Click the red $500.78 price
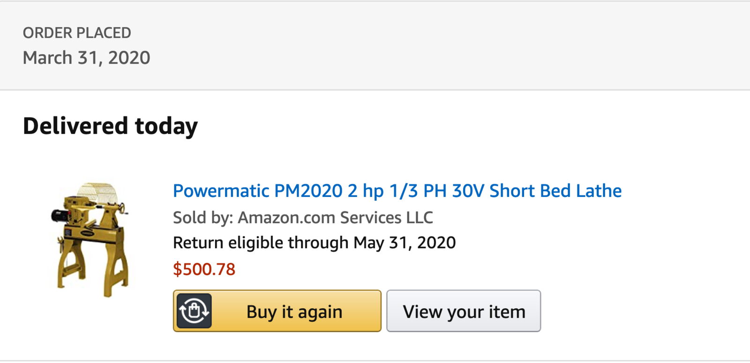 pyautogui.click(x=204, y=269)
